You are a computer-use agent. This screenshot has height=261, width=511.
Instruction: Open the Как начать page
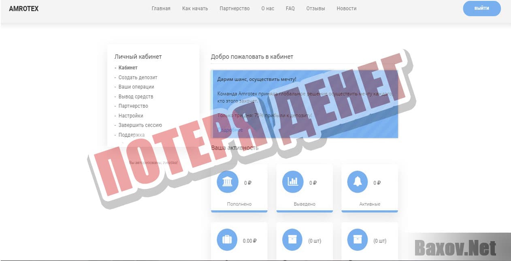(195, 8)
